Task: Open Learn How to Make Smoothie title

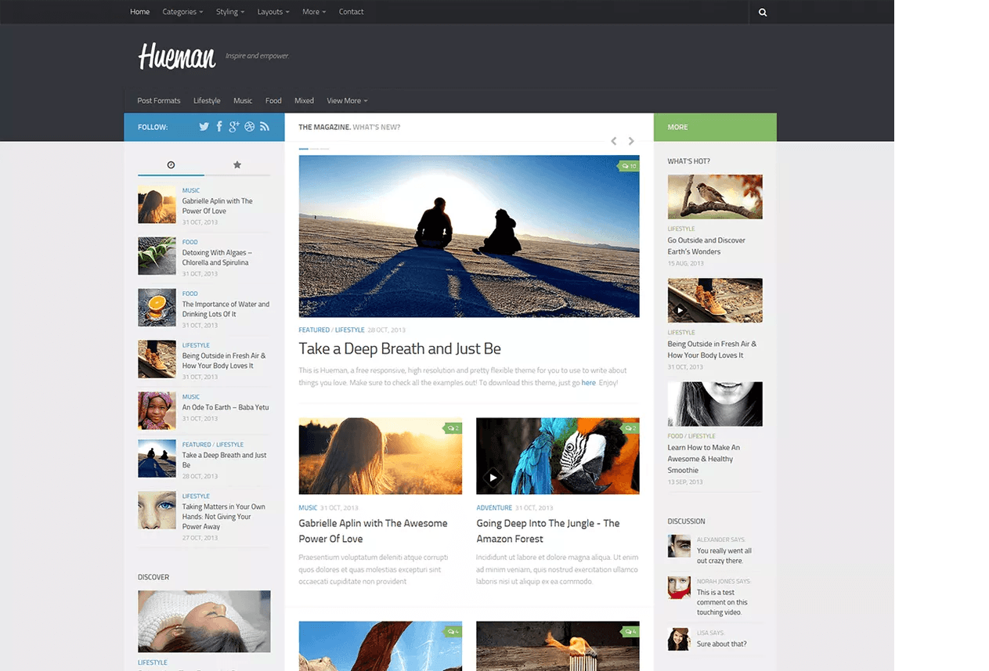Action: coord(704,459)
